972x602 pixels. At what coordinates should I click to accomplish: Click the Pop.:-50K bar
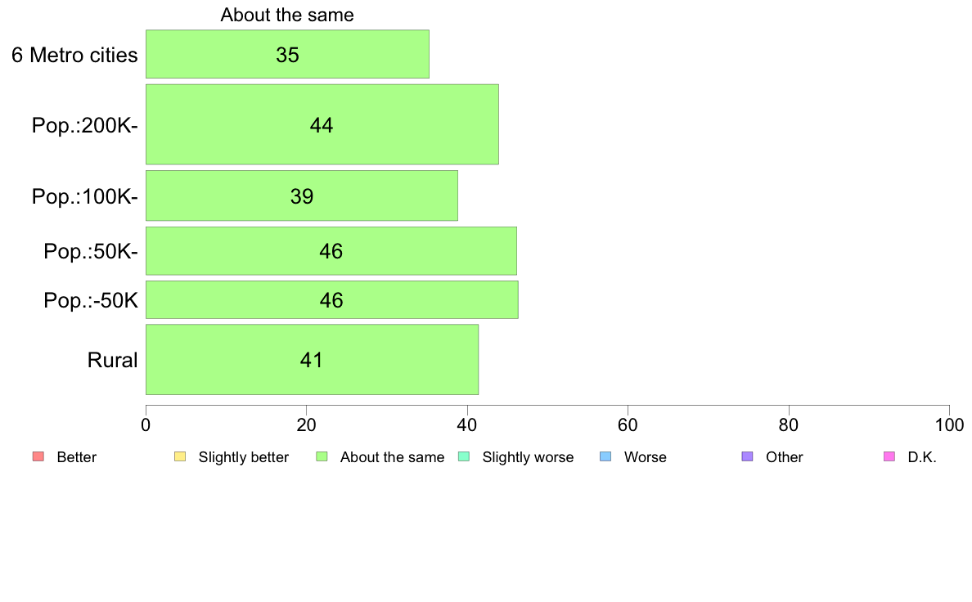coord(331,300)
